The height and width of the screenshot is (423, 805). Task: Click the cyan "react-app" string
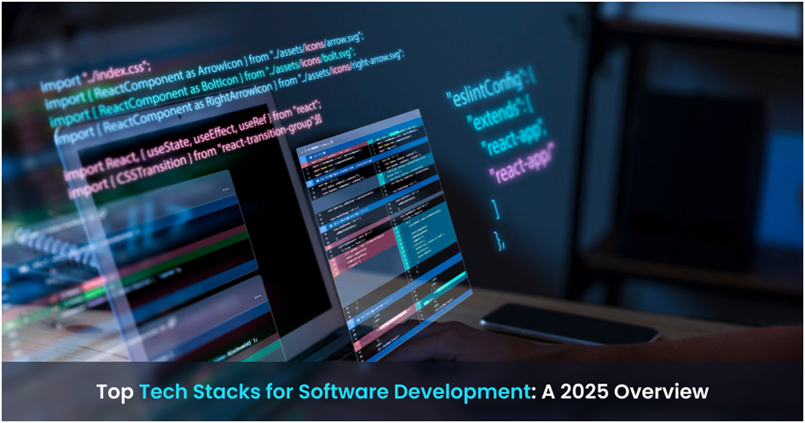[513, 139]
